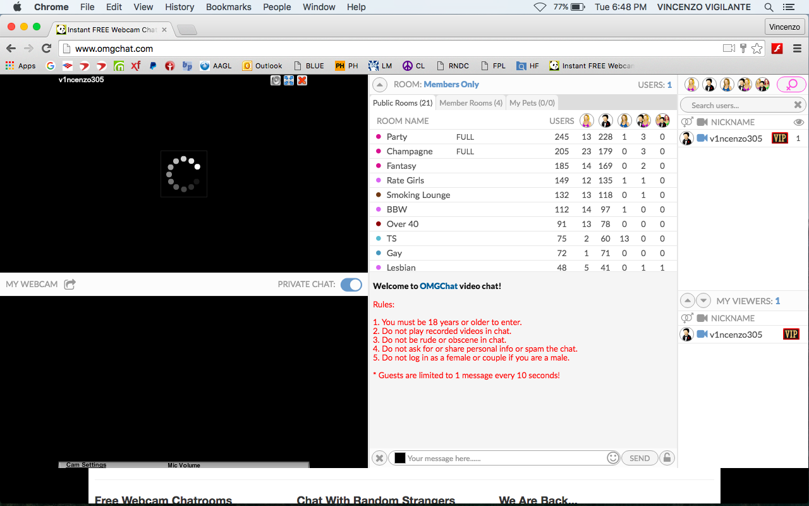The width and height of the screenshot is (809, 506).
Task: Bookmark this page with the star icon
Action: pyautogui.click(x=757, y=49)
